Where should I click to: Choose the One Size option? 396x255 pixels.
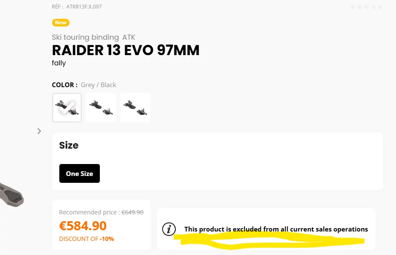[x=79, y=173]
